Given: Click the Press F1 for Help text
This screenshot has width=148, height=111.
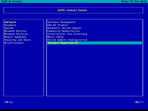Looking at the screenshot, I should [x=134, y=1].
